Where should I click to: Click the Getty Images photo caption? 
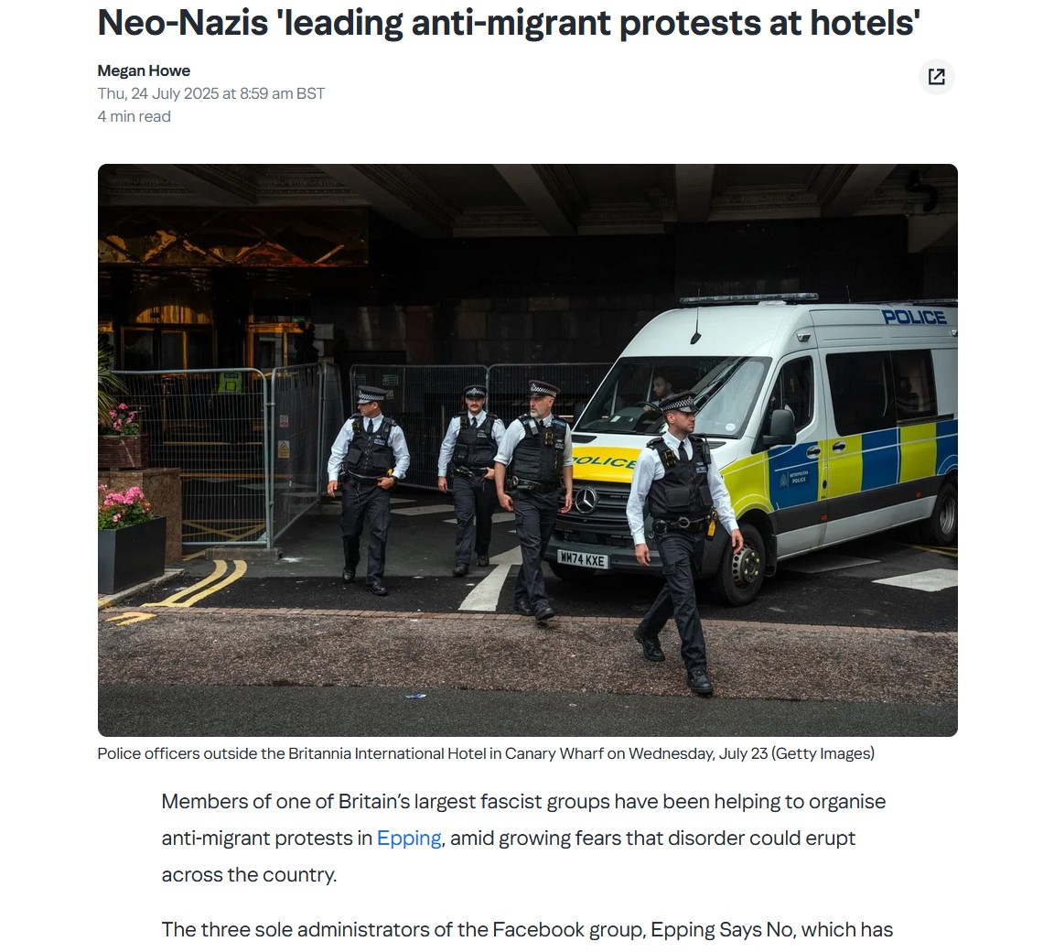tap(486, 753)
